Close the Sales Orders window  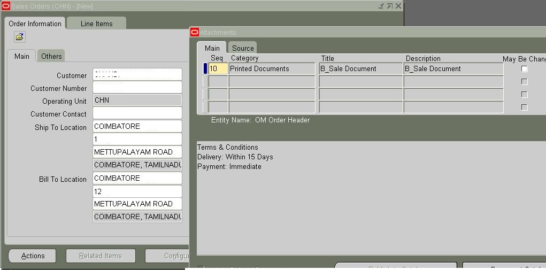click(x=398, y=6)
